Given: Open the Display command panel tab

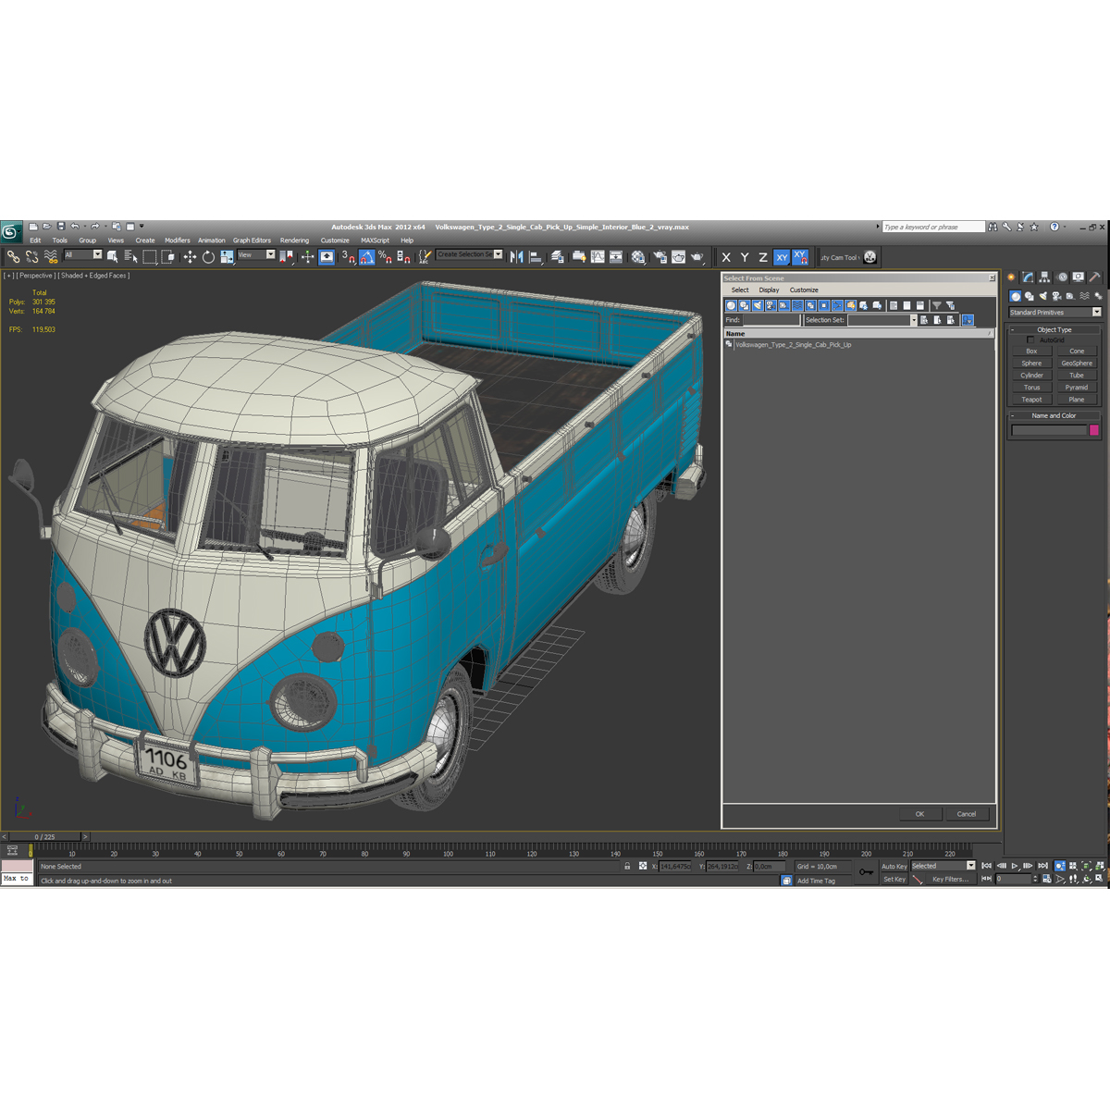Looking at the screenshot, I should [1079, 277].
